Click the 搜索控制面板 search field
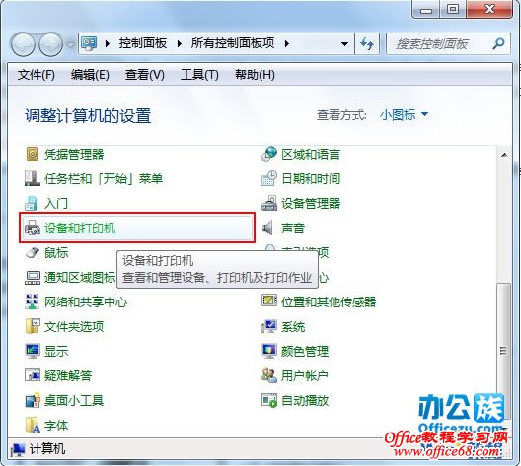The image size is (521, 466). 440,43
